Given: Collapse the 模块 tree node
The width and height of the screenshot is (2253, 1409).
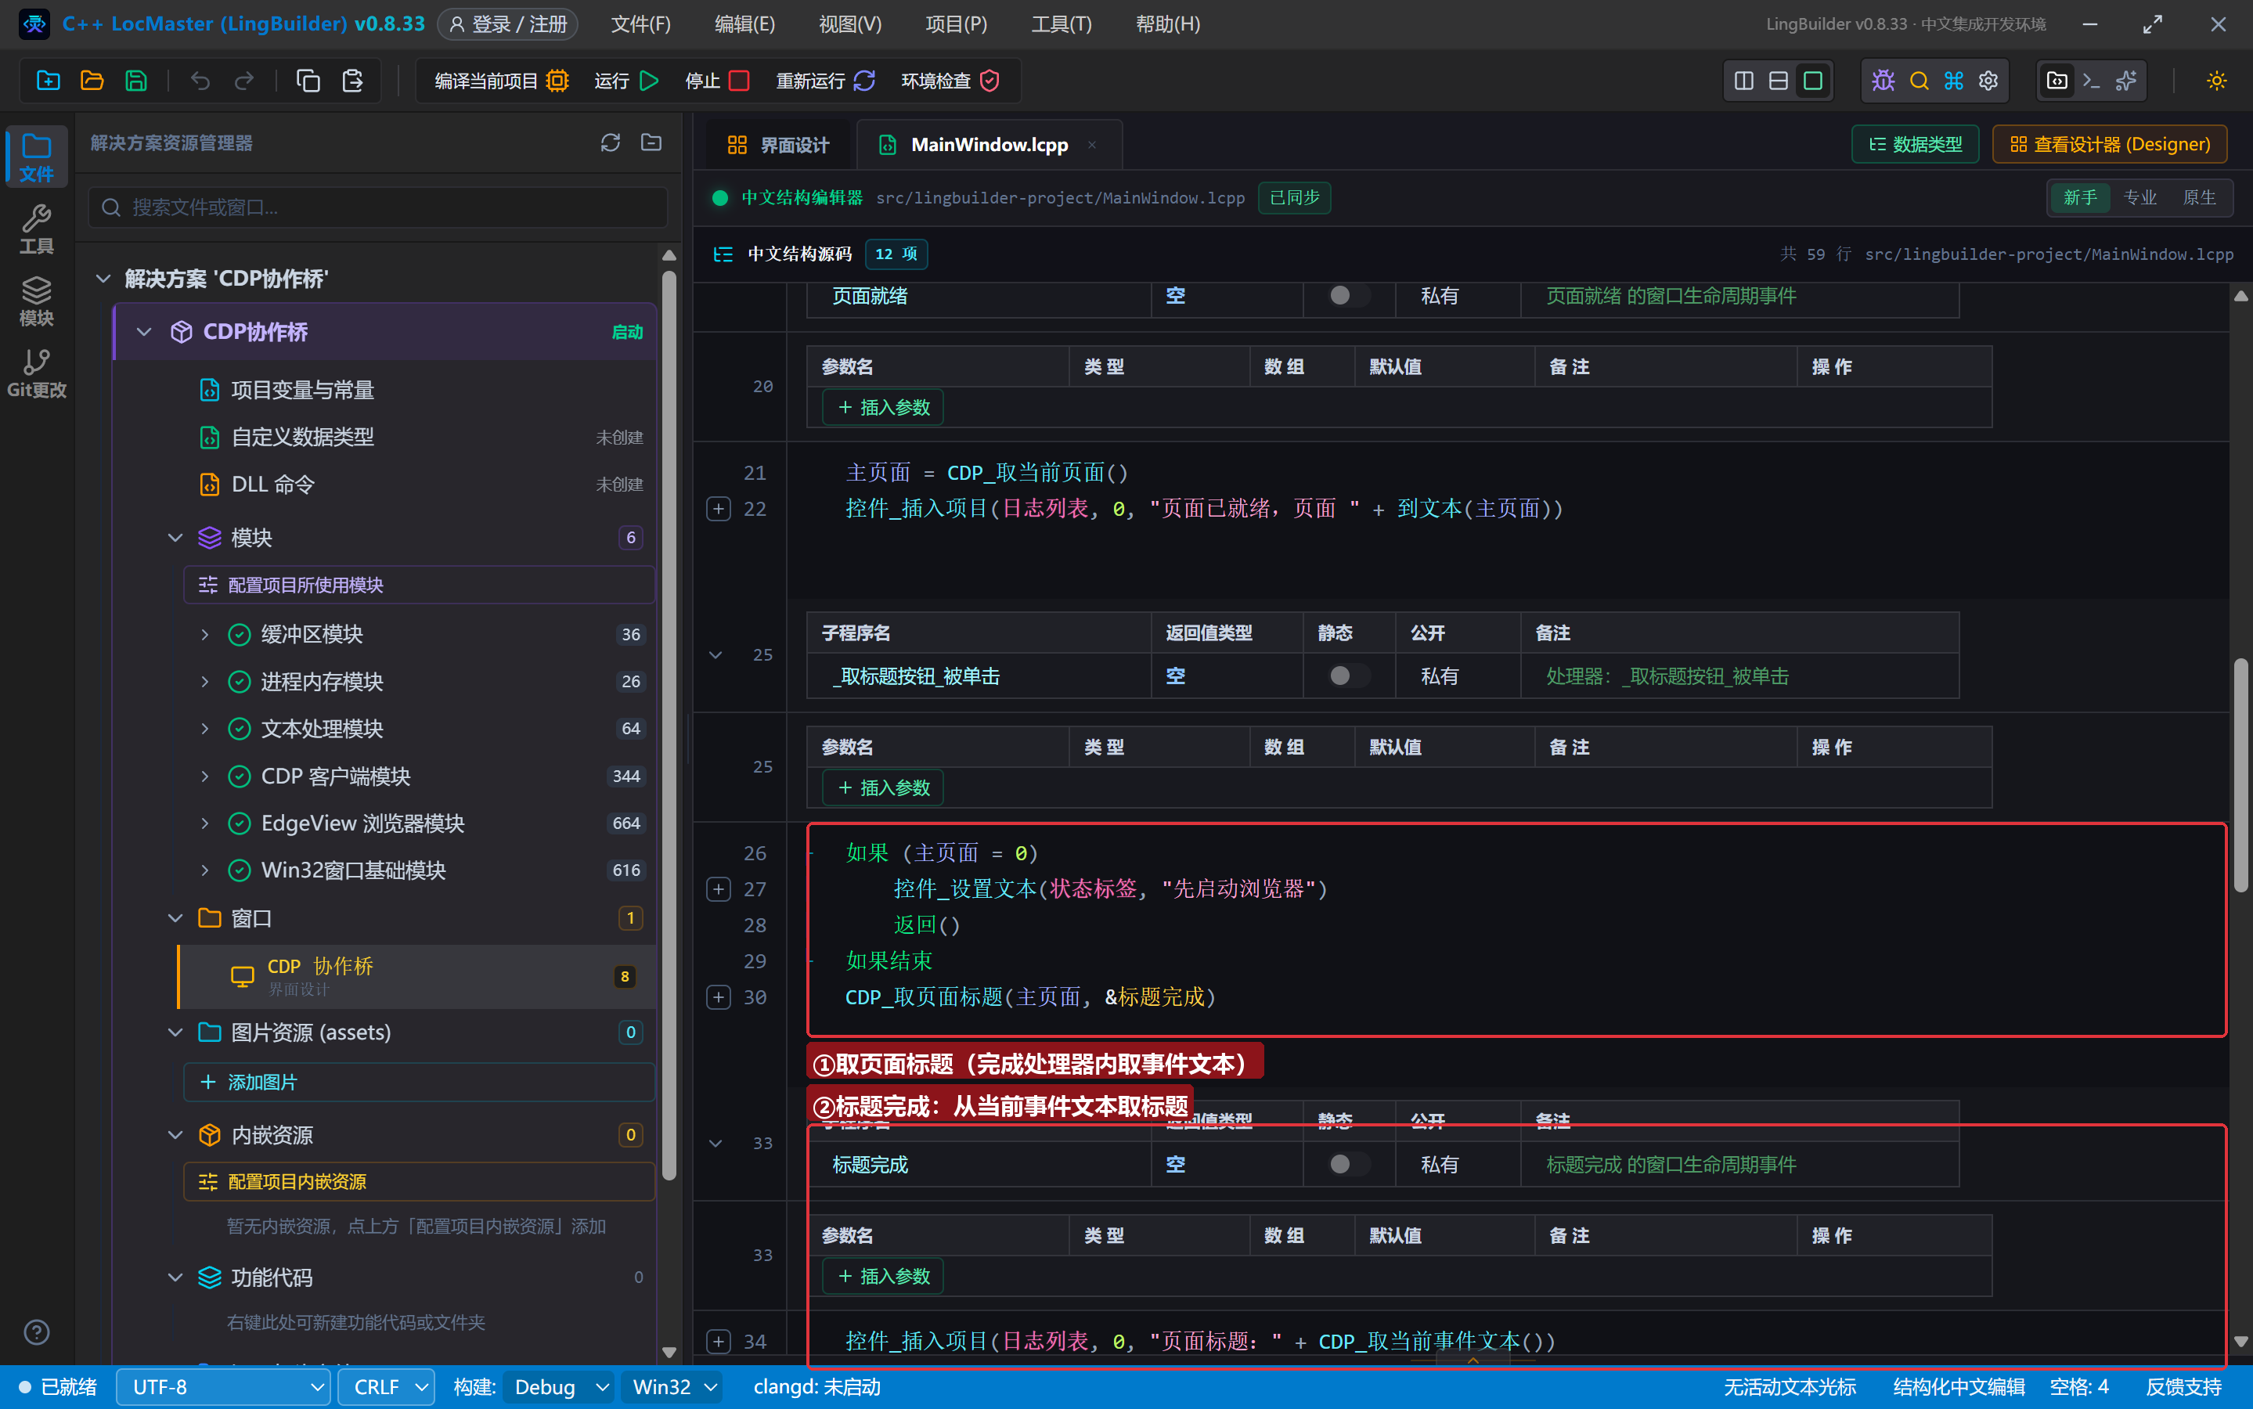Looking at the screenshot, I should click(175, 538).
